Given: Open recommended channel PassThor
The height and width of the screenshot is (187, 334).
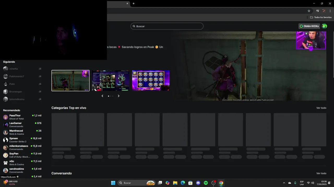Looking at the screenshot, I should (22, 117).
